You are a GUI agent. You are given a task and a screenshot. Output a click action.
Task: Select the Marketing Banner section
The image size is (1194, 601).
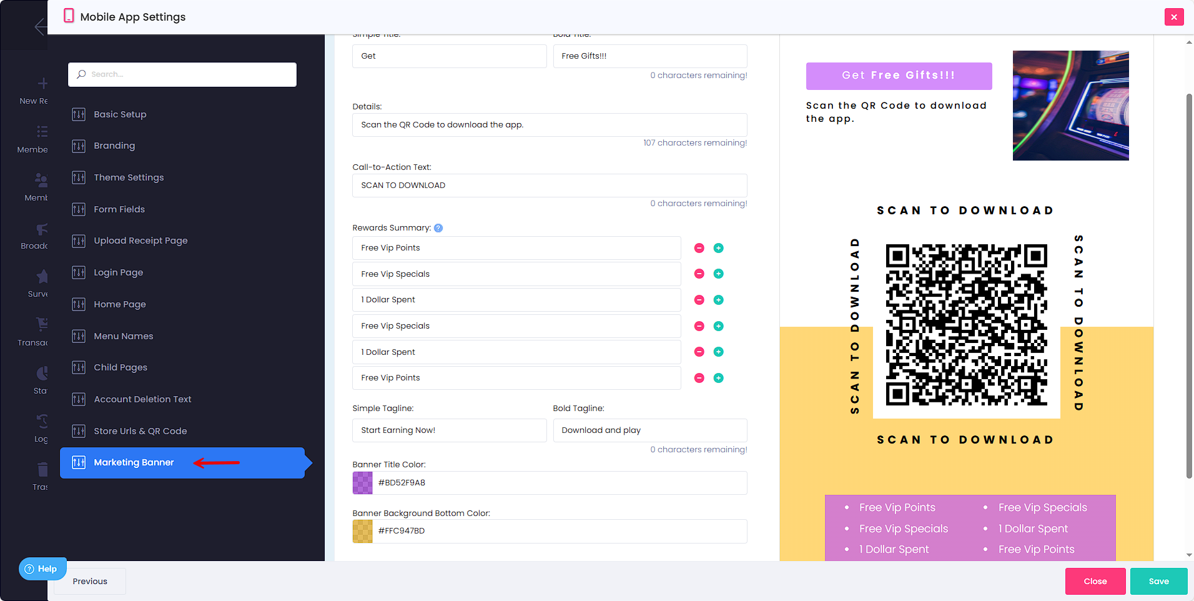click(x=182, y=463)
